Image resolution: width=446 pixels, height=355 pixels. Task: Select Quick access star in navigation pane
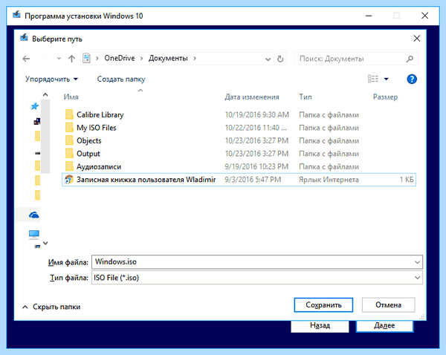click(35, 106)
